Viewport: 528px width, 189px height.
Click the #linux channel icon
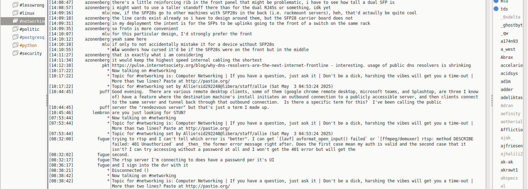point(15,13)
